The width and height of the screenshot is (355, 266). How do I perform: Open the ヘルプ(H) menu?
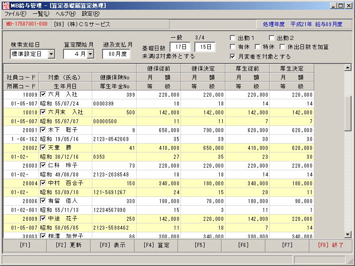coord(66,14)
